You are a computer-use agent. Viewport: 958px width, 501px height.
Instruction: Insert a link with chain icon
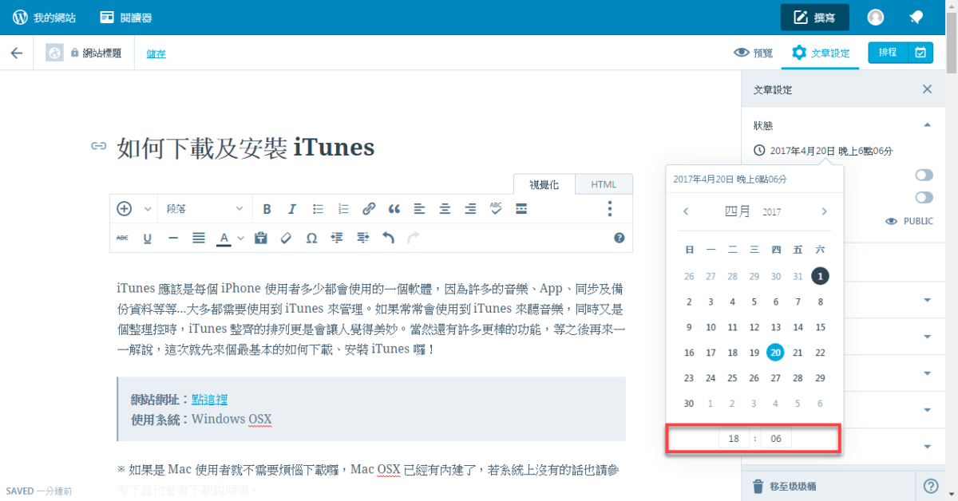click(x=369, y=209)
